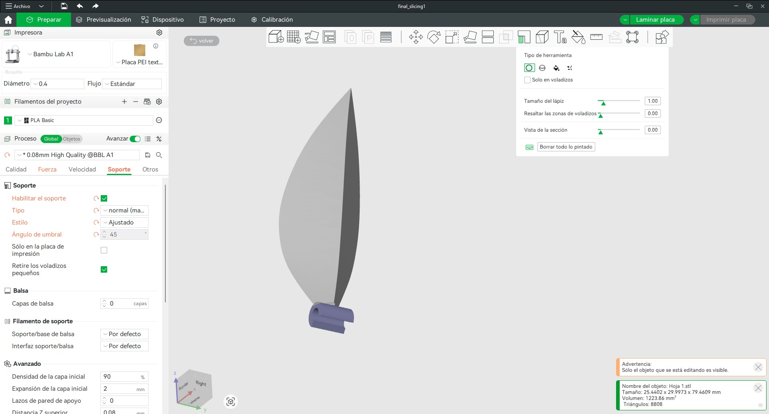Save the process preset icon
The height and width of the screenshot is (414, 769).
148,155
